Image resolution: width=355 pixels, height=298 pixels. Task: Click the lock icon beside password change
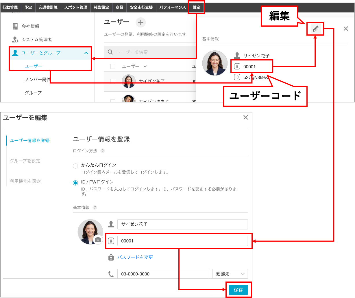pyautogui.click(x=111, y=257)
